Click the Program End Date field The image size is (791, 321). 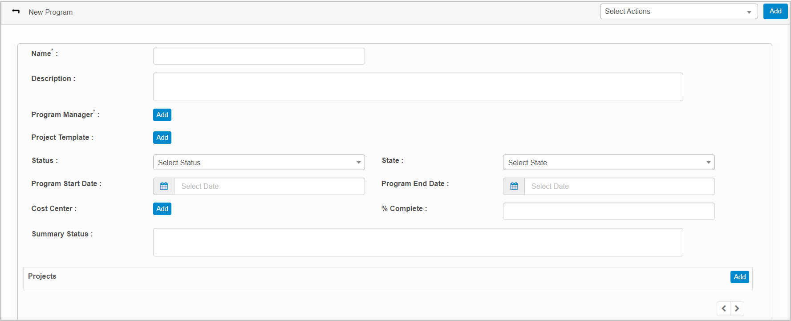pos(619,186)
